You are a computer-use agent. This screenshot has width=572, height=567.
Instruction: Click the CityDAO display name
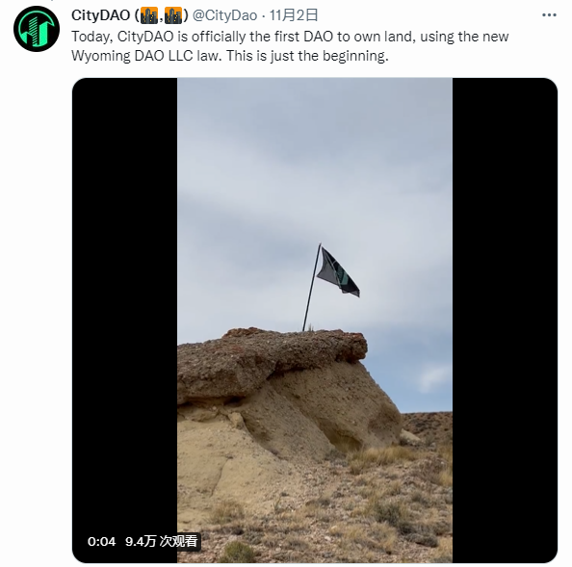pyautogui.click(x=101, y=15)
